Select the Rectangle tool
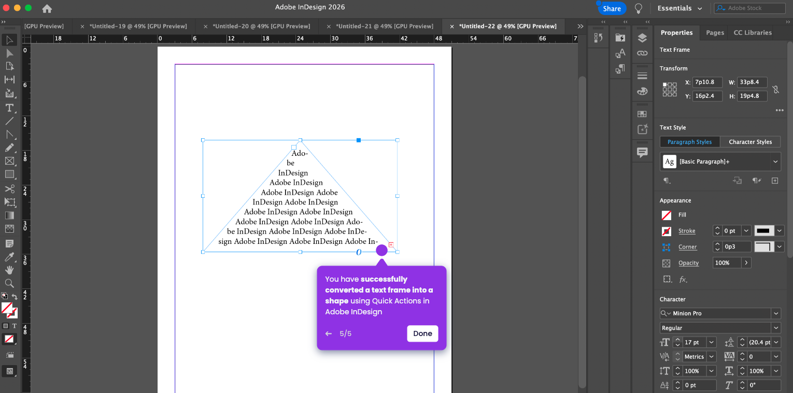This screenshot has width=793, height=393. click(9, 174)
